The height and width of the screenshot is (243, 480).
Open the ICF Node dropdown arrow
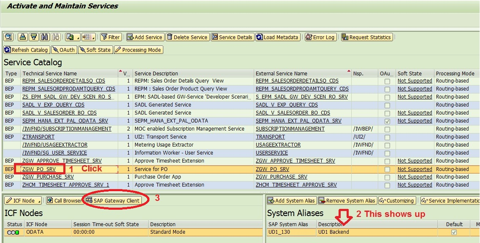(x=39, y=201)
